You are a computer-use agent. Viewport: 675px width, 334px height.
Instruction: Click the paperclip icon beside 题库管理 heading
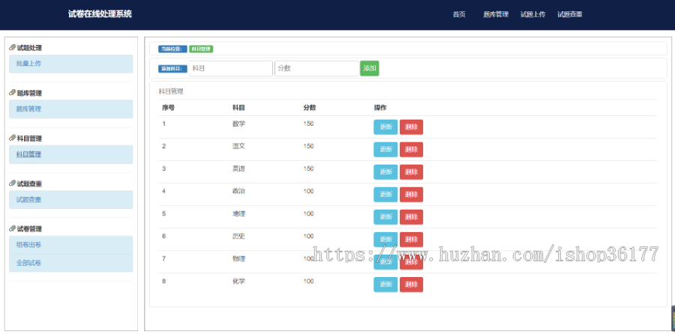point(13,93)
